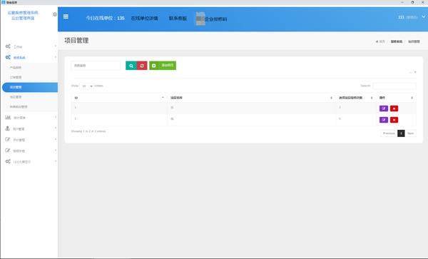Click the green add project button
Screen dimensions: 428x259
(163, 66)
